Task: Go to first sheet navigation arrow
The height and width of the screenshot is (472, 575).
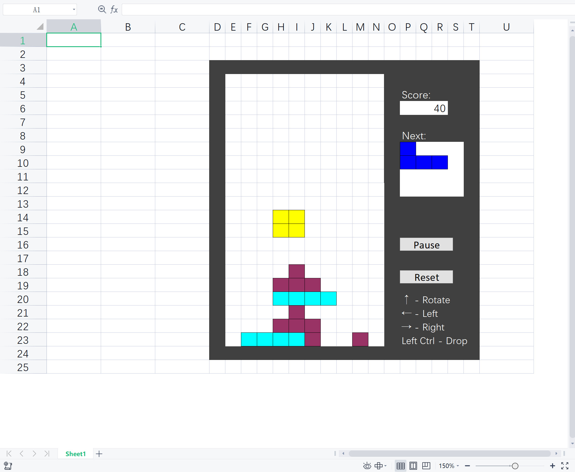Action: tap(9, 454)
